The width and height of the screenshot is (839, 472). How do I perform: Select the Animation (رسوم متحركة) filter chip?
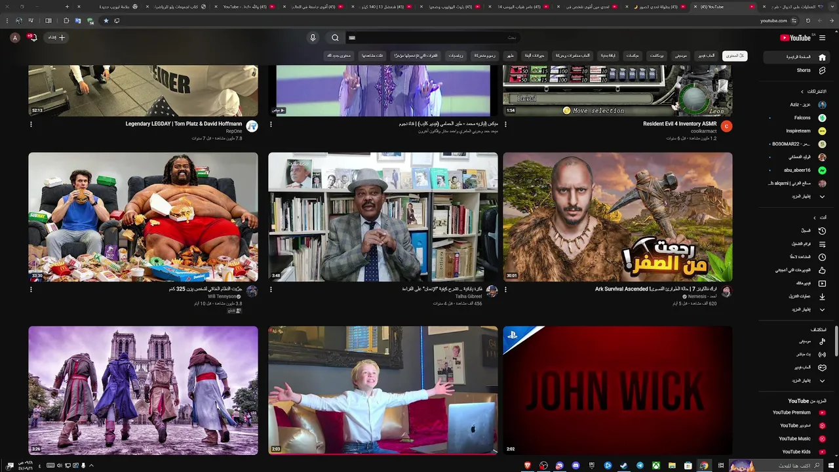pyautogui.click(x=485, y=56)
